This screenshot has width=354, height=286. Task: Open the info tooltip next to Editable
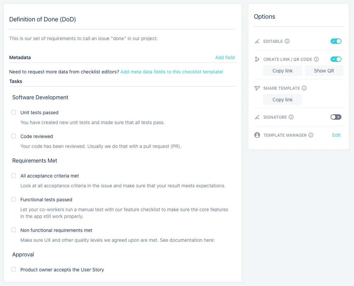(287, 41)
